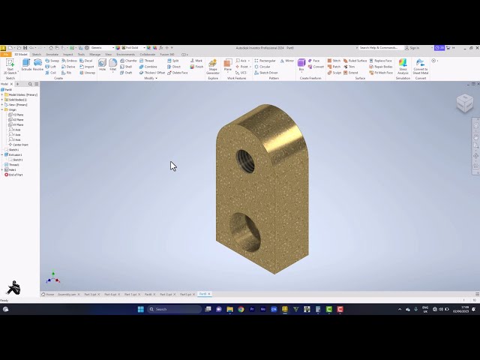Click the taskbar Search box
Viewport: 480px width, 360px height.
click(174, 309)
